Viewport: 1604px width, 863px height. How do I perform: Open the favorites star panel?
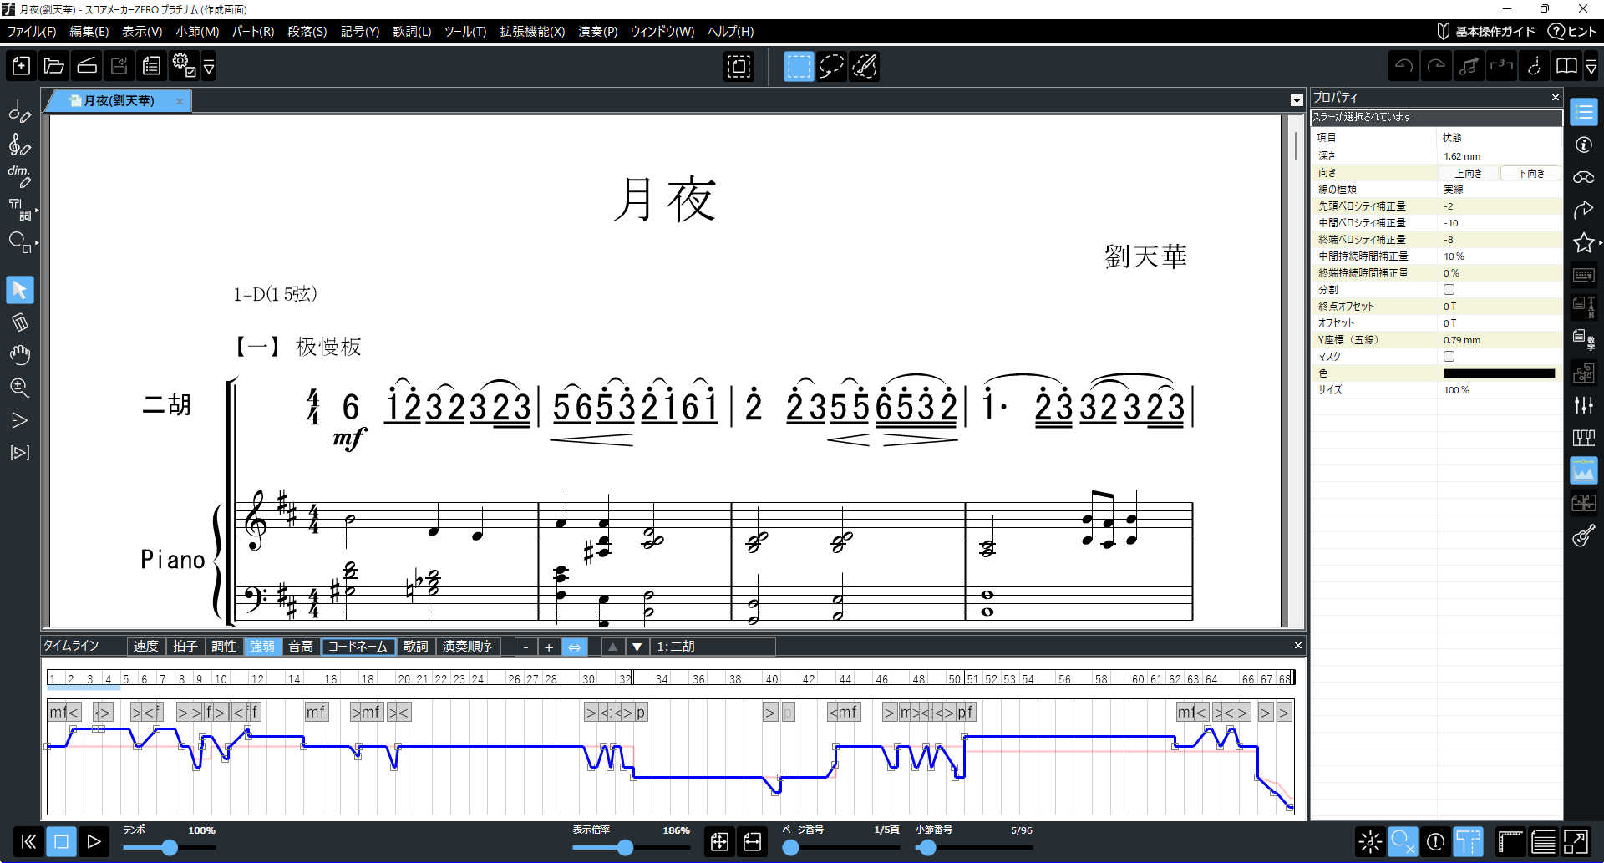(1584, 242)
